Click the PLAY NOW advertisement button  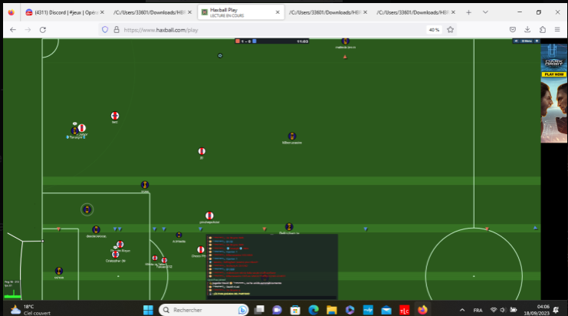pos(553,74)
